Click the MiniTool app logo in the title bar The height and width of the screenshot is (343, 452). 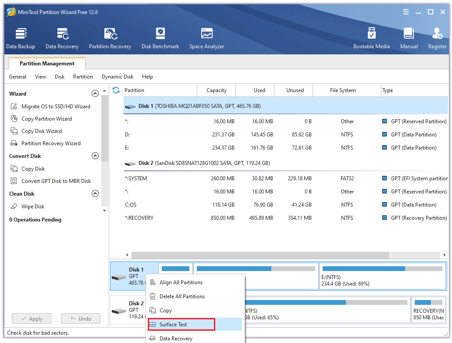(x=11, y=12)
